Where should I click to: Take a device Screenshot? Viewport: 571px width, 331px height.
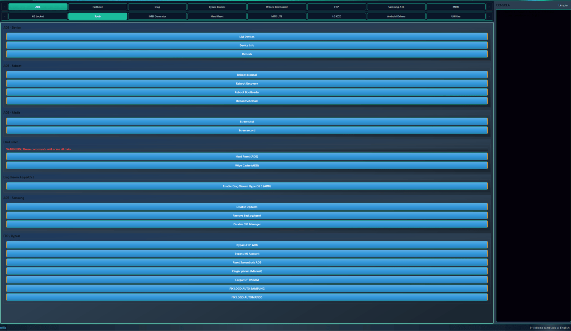247,122
